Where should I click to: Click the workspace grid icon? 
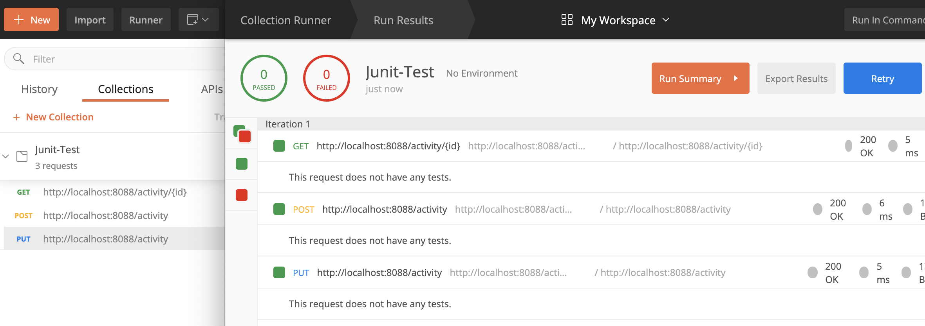pos(567,20)
